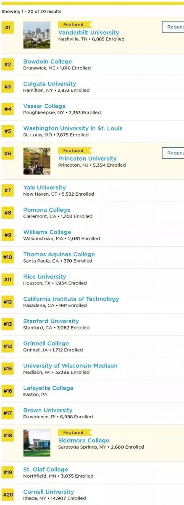The width and height of the screenshot is (184, 505).
Task: Select the #3 rank badge for Colgate
Action: tap(8, 87)
